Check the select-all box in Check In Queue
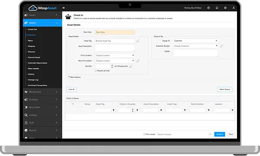260x156 pixels. pyautogui.click(x=73, y=104)
